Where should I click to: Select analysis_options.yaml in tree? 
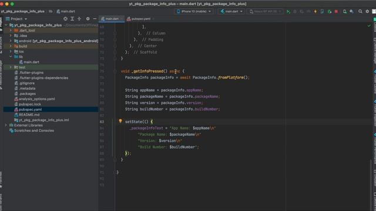tap(36, 99)
